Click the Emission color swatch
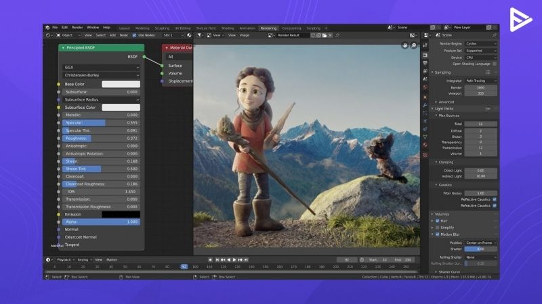542x304 pixels. tap(121, 214)
